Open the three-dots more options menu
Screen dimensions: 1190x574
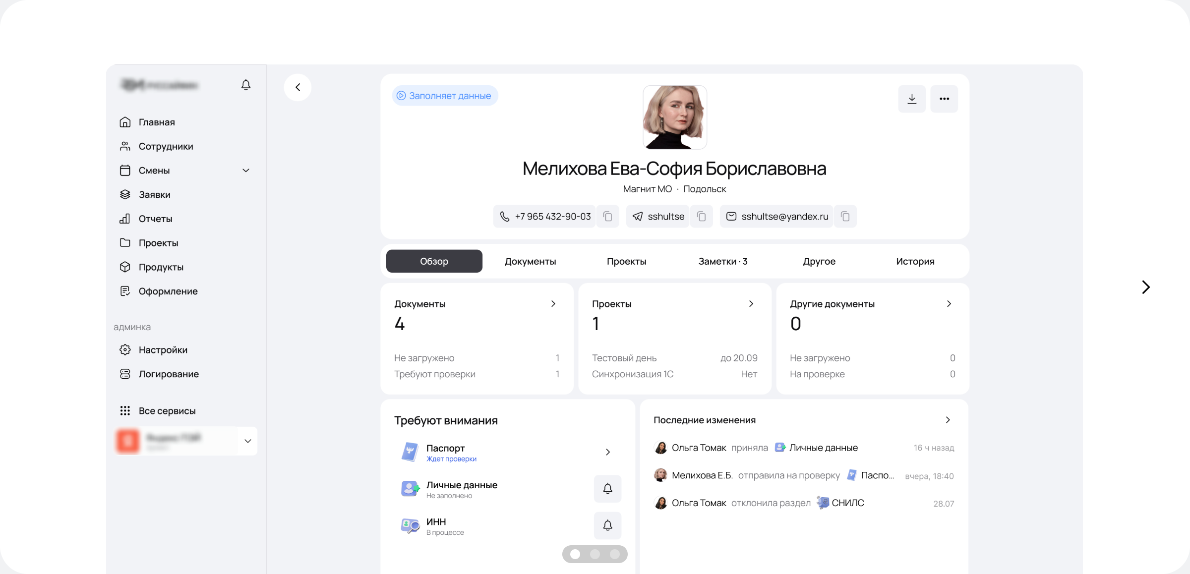[944, 99]
